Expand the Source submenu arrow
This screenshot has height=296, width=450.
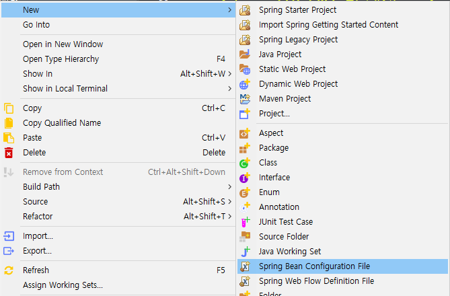[x=229, y=202]
